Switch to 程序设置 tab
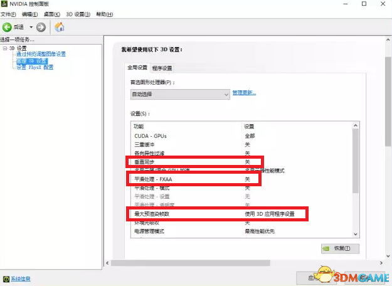Viewport: 392px width, 286px height. [x=162, y=68]
